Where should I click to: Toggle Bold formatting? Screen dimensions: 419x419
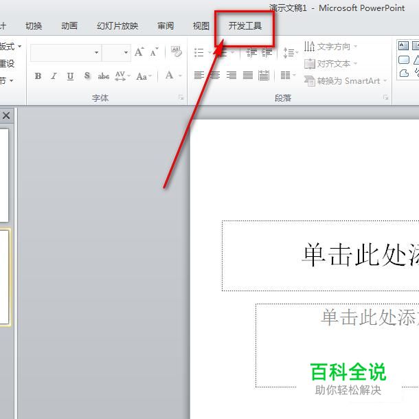38,76
